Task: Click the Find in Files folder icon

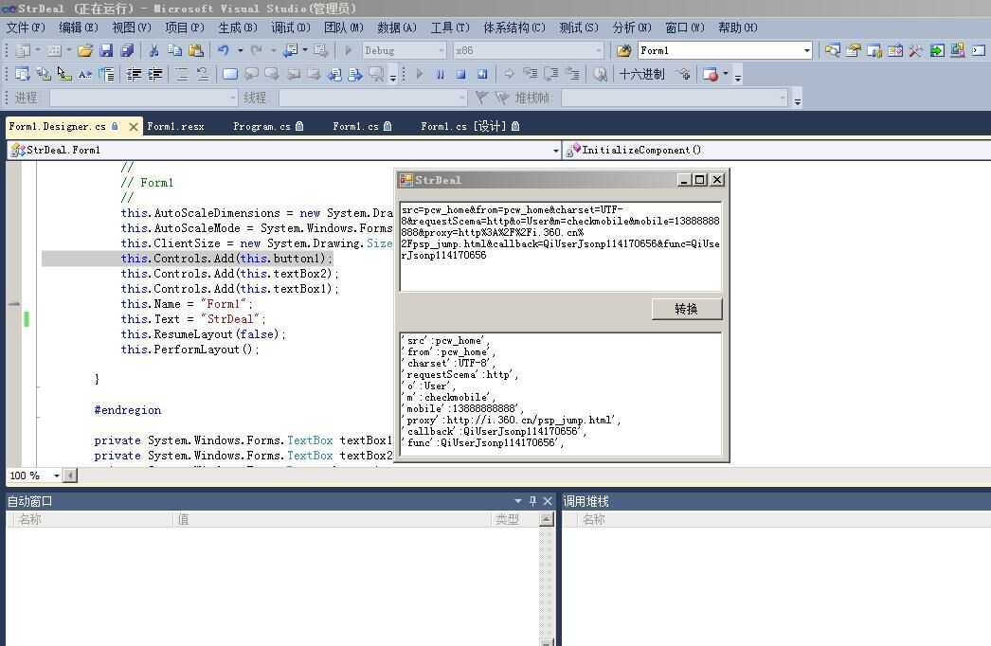Action: pos(623,50)
